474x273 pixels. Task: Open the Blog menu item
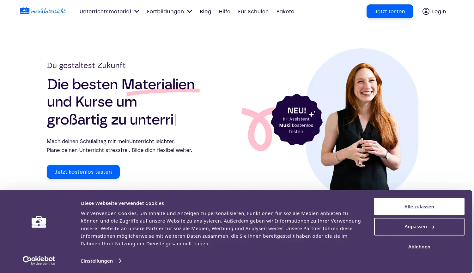pos(205,11)
